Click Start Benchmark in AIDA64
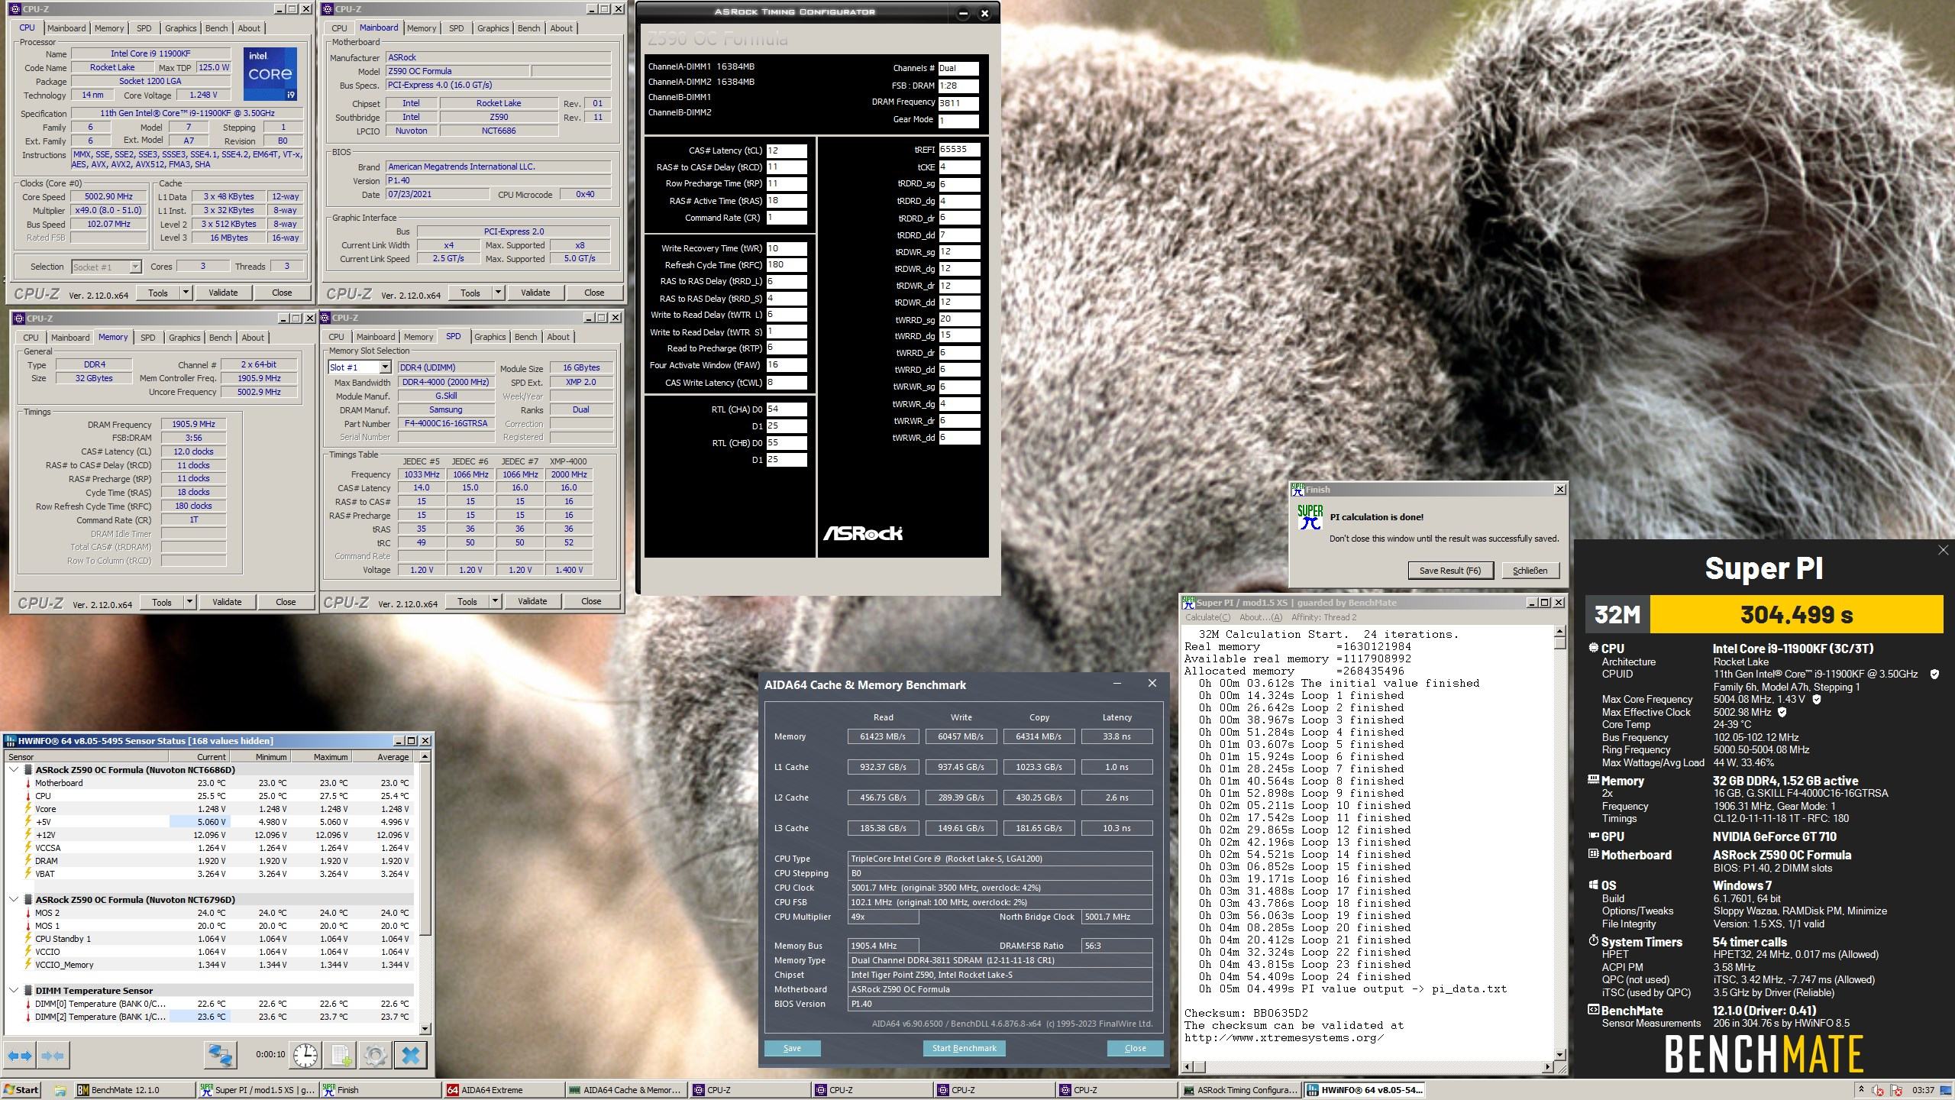 coord(964,1048)
